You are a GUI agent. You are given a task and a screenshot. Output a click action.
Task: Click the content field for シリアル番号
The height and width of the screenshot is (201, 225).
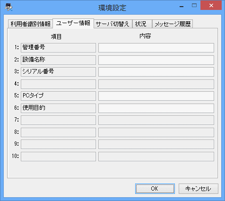pos(156,72)
